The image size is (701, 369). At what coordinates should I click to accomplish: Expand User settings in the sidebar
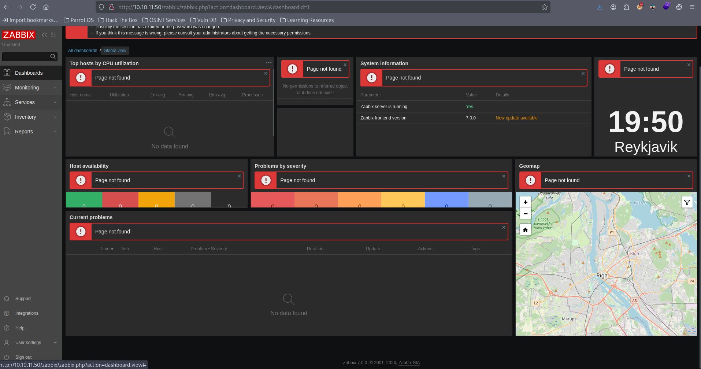point(31,343)
